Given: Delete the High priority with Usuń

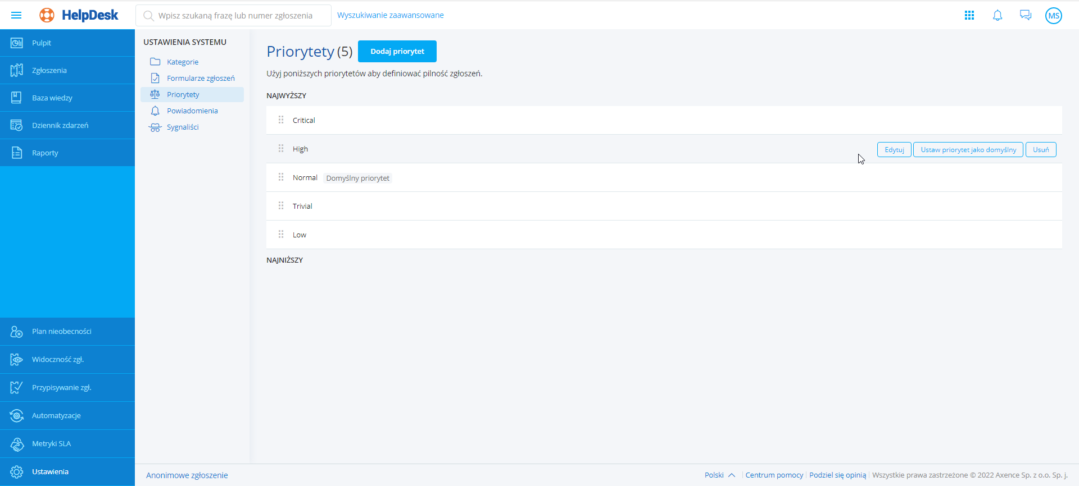Looking at the screenshot, I should pyautogui.click(x=1041, y=150).
